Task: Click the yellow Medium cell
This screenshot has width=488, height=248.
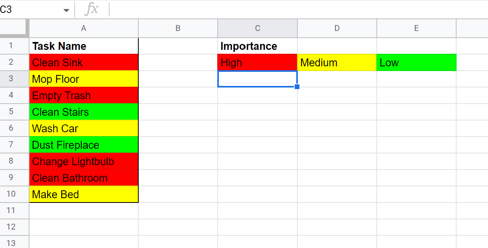Action: click(337, 63)
